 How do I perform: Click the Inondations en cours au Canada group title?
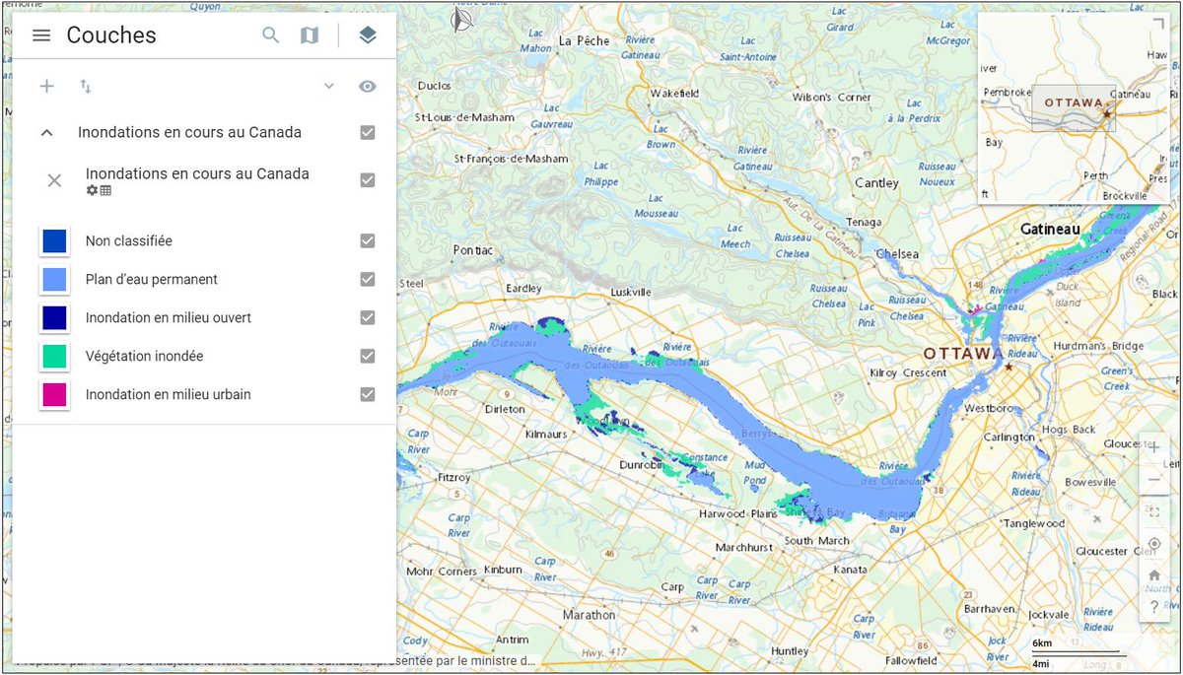(189, 132)
